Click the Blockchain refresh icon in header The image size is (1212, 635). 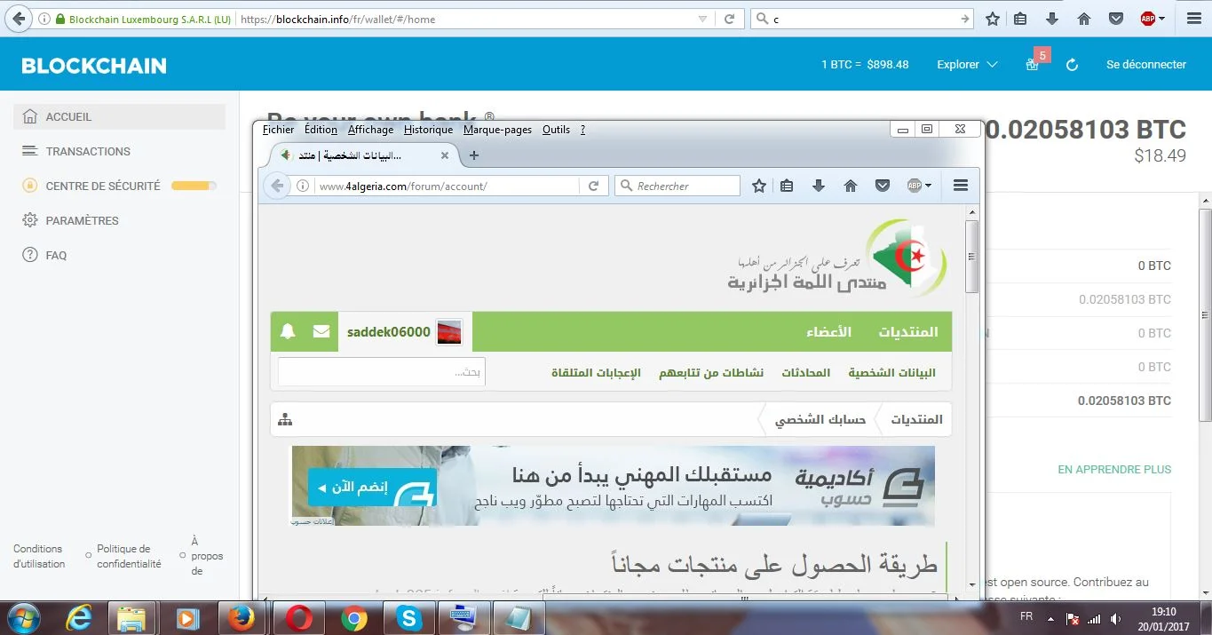pos(1072,65)
